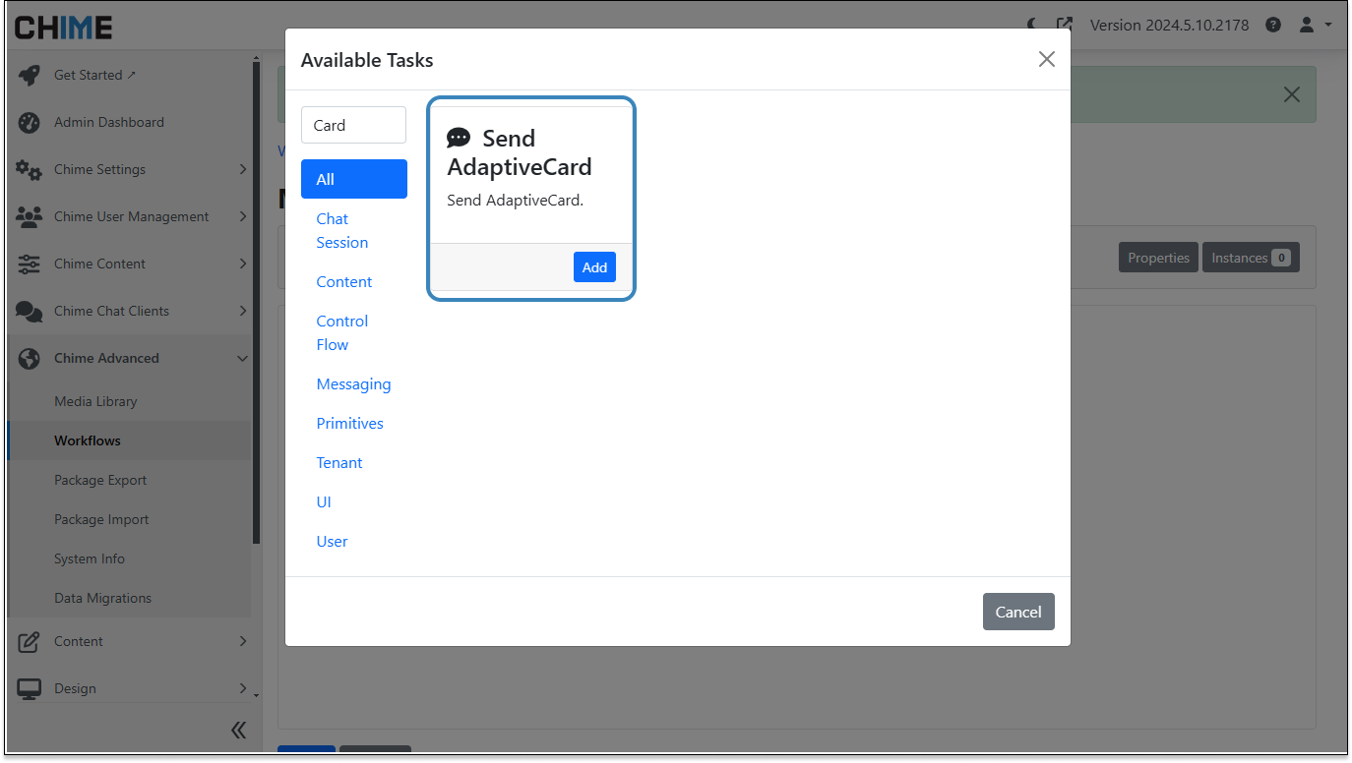Select the Messaging category
Screen dimensions: 1352x763
tap(354, 383)
